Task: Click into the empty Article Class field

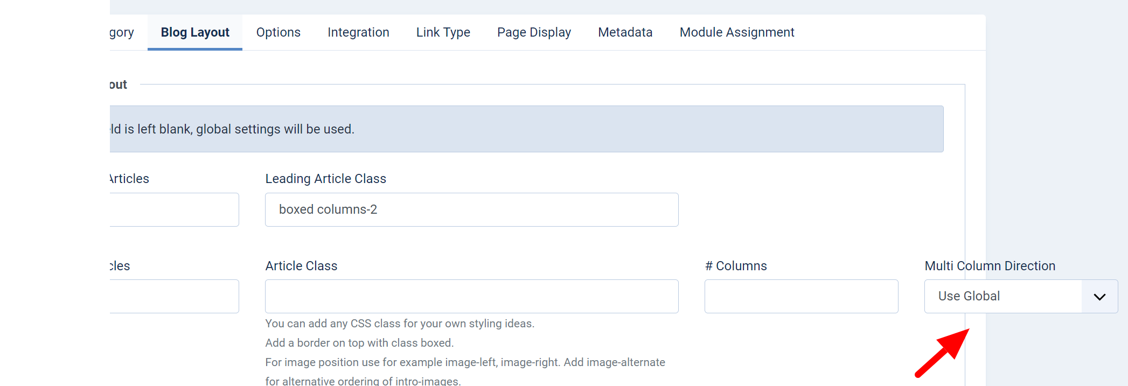Action: 471,296
